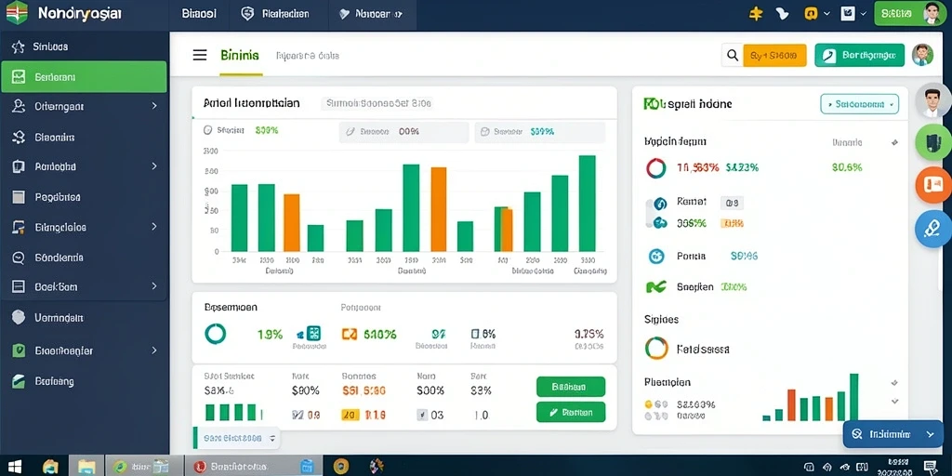Screen dimensions: 952x476
Task: Click the tallest orange bar in chart
Action: [x=439, y=209]
